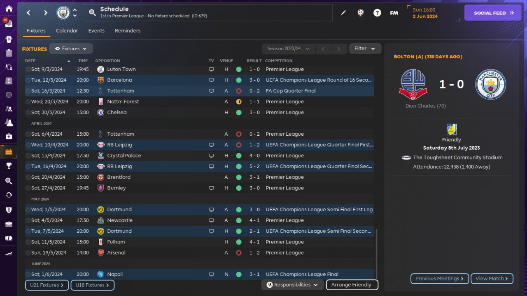Click the previous season arrow
This screenshot has height=296, width=527.
323,49
